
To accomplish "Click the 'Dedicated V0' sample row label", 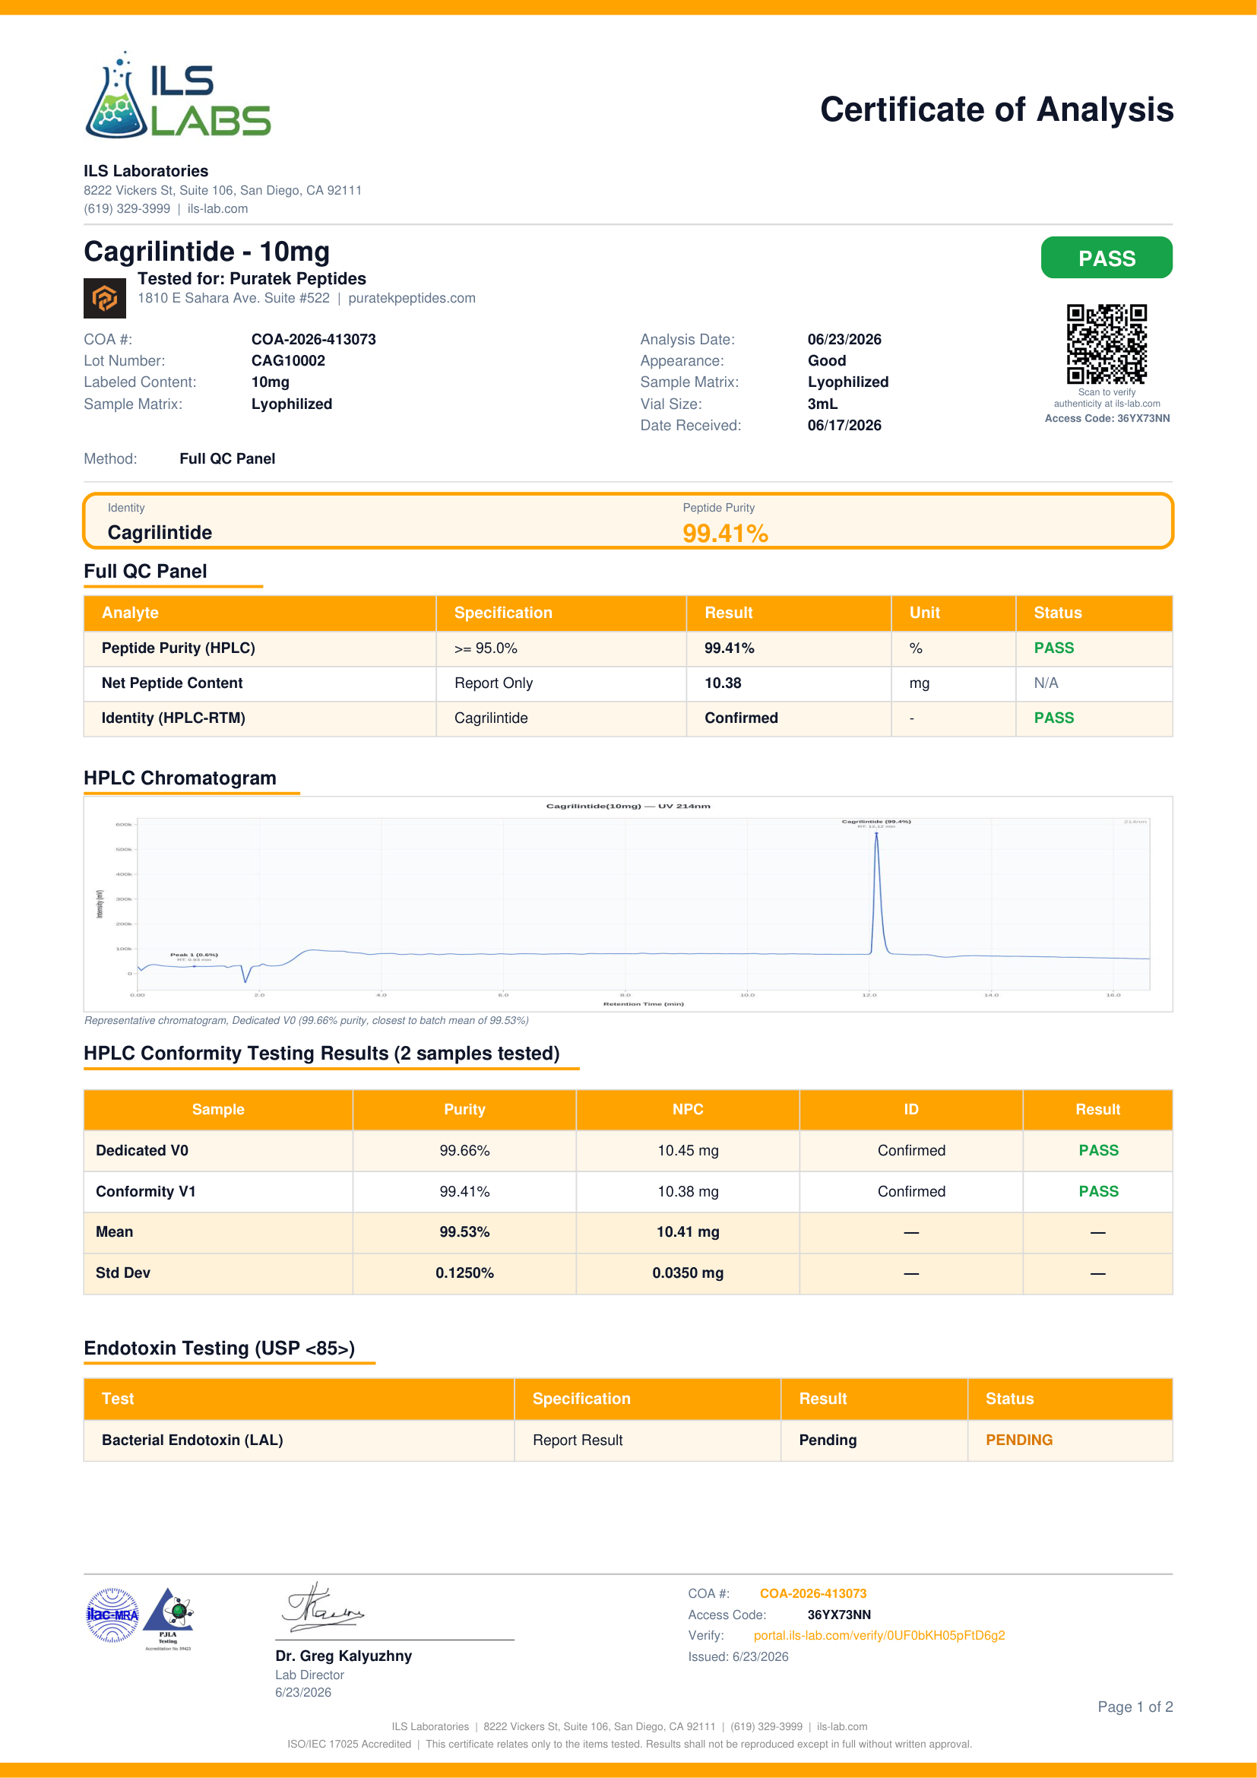I will pos(141,1151).
